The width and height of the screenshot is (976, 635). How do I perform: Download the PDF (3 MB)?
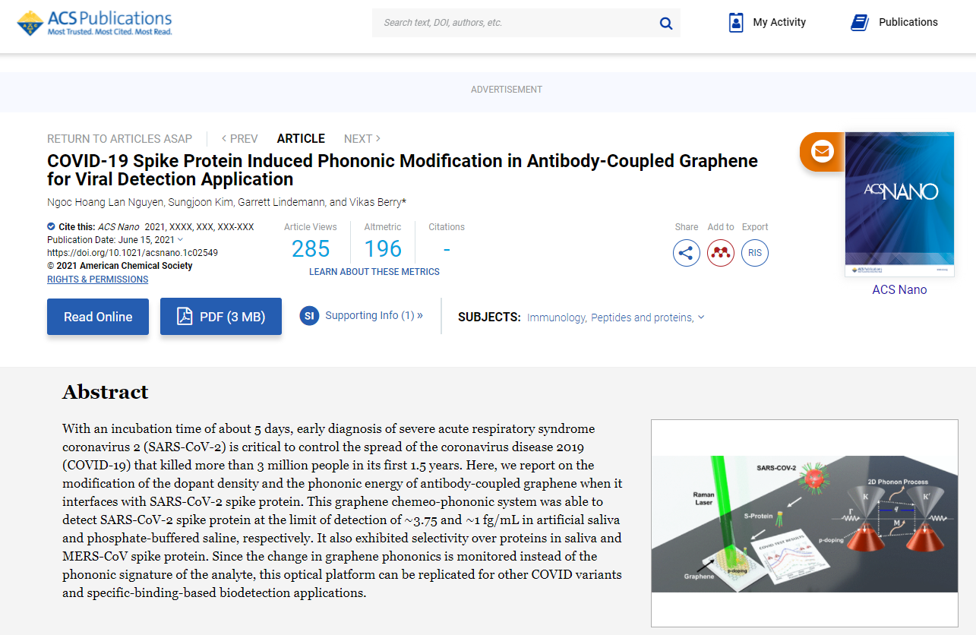pyautogui.click(x=221, y=317)
